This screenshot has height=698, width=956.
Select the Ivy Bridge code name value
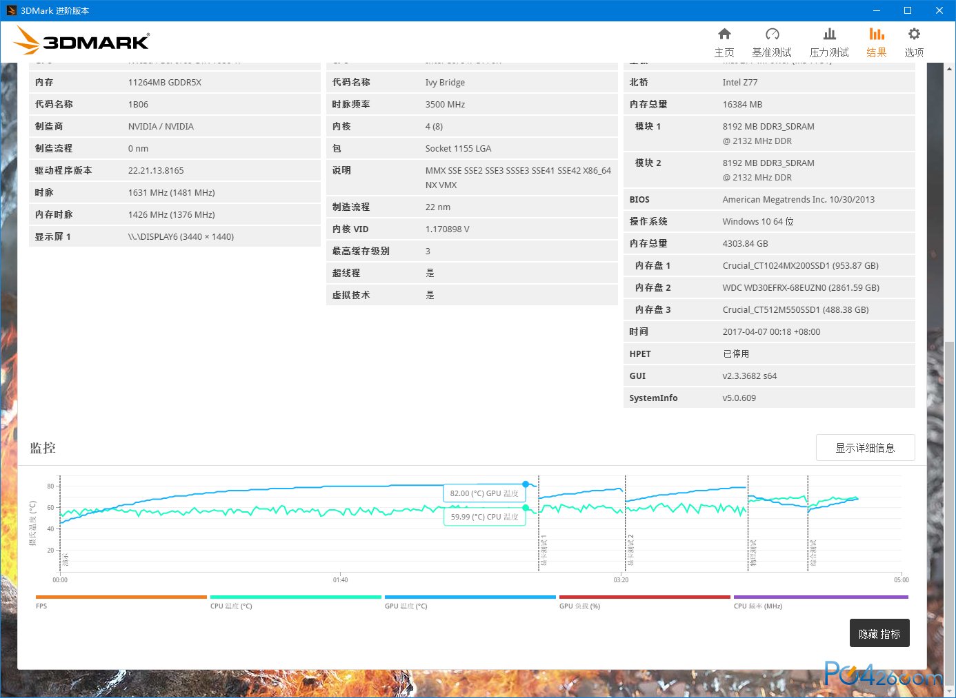[x=445, y=83]
